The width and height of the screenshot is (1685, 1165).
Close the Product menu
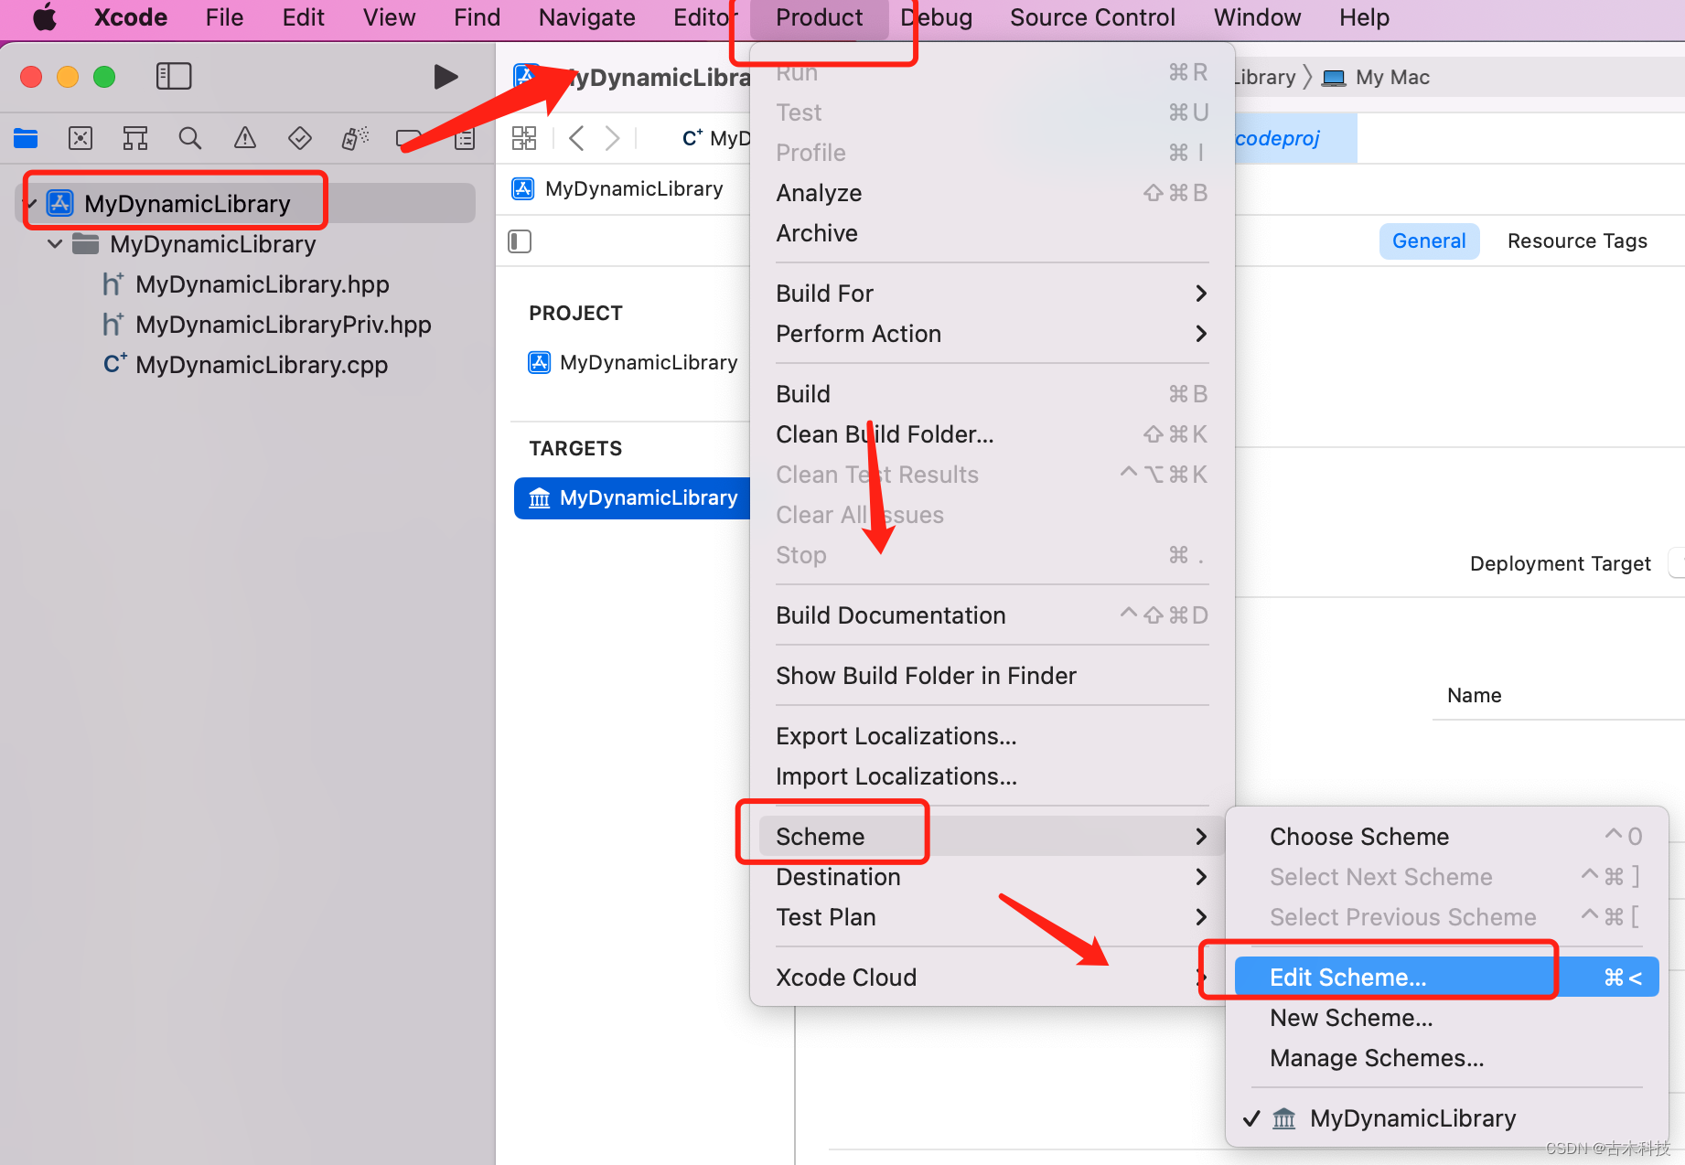tap(819, 17)
